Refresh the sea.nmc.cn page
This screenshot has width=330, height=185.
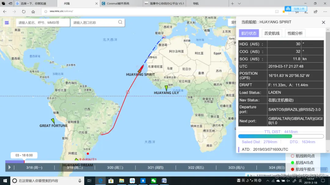24,12
